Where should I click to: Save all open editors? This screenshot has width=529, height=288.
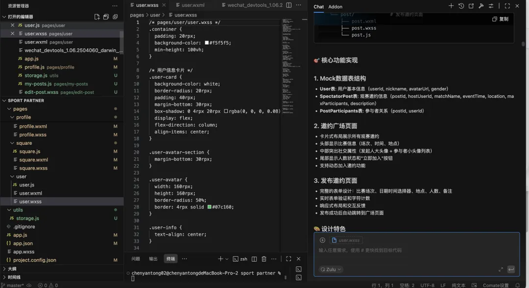(106, 17)
